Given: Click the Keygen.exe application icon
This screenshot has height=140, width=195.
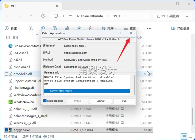Looking at the screenshot, I should click(10, 130).
